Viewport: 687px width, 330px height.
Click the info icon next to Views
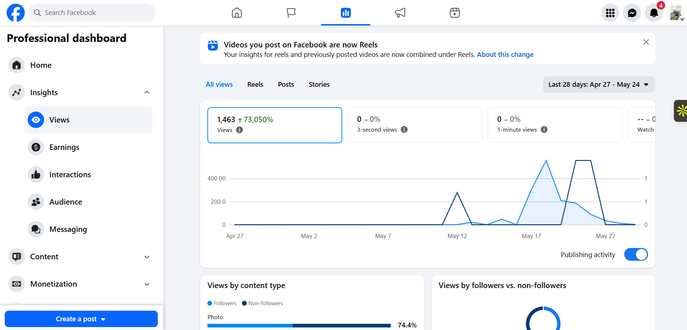(239, 130)
